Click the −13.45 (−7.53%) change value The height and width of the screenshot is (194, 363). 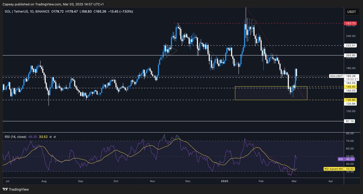point(120,12)
